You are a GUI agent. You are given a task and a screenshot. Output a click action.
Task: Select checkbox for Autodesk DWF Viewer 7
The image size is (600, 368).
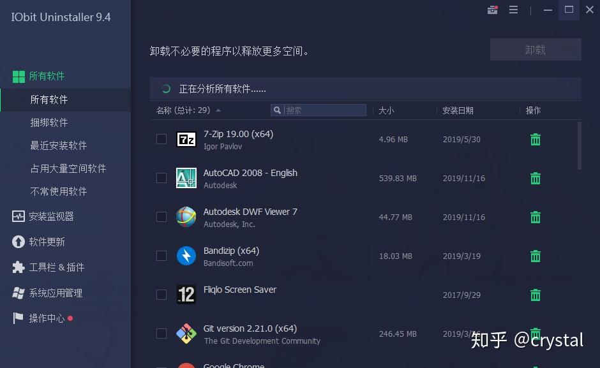tap(161, 217)
